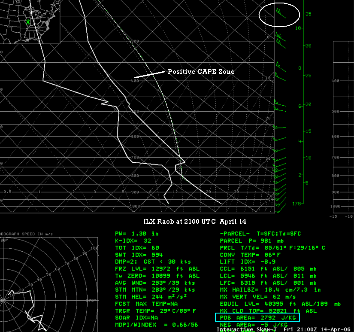Click the 1000 mb pressure label on sounding
Image resolution: width=354 pixels, height=332 pixels.
[135, 207]
